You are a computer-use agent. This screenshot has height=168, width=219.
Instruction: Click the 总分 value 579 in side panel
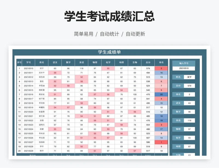click(189, 86)
